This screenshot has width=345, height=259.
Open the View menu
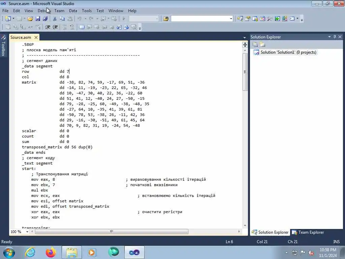(x=29, y=10)
